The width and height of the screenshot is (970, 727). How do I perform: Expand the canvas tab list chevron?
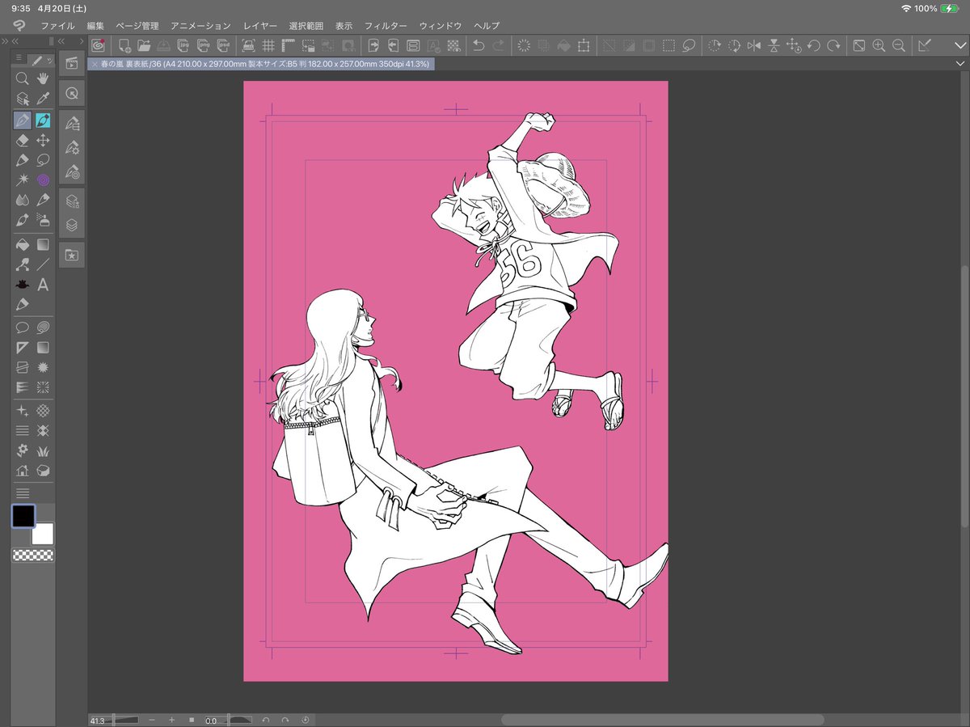959,63
